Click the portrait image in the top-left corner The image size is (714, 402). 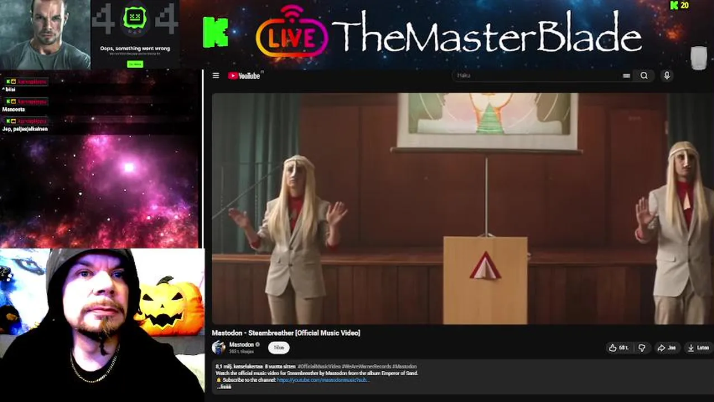(x=45, y=35)
